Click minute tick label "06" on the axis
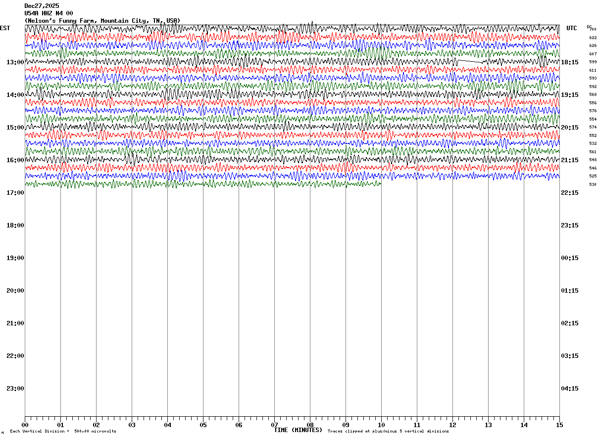 [239, 425]
